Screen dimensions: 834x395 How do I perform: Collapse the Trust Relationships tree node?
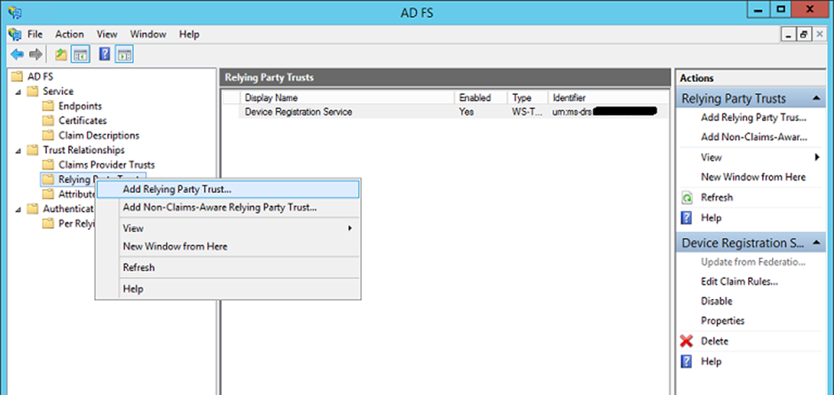tap(20, 151)
